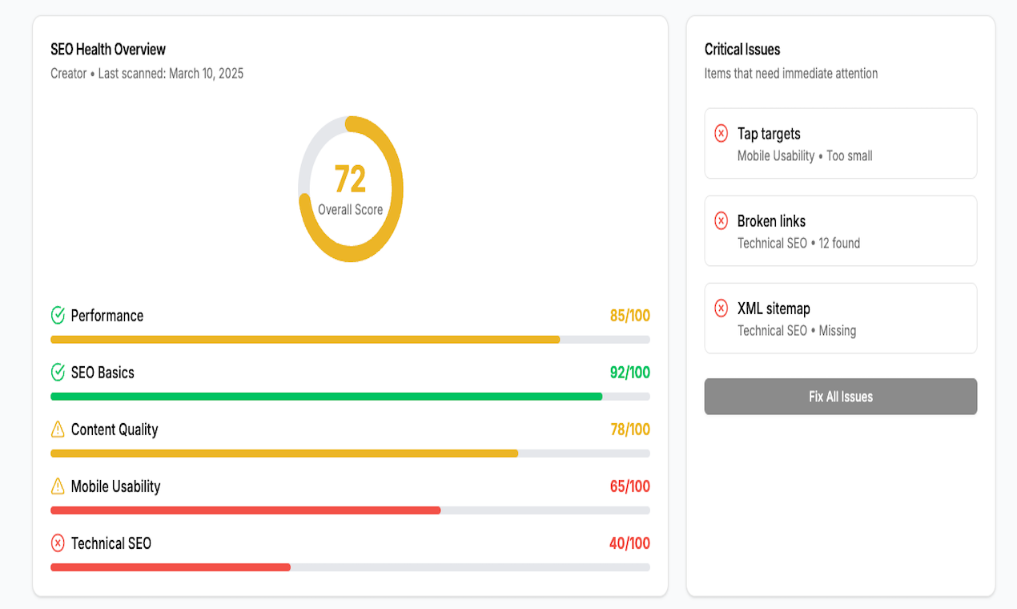Open the XML sitemap issue card
This screenshot has height=609, width=1017.
coord(841,318)
